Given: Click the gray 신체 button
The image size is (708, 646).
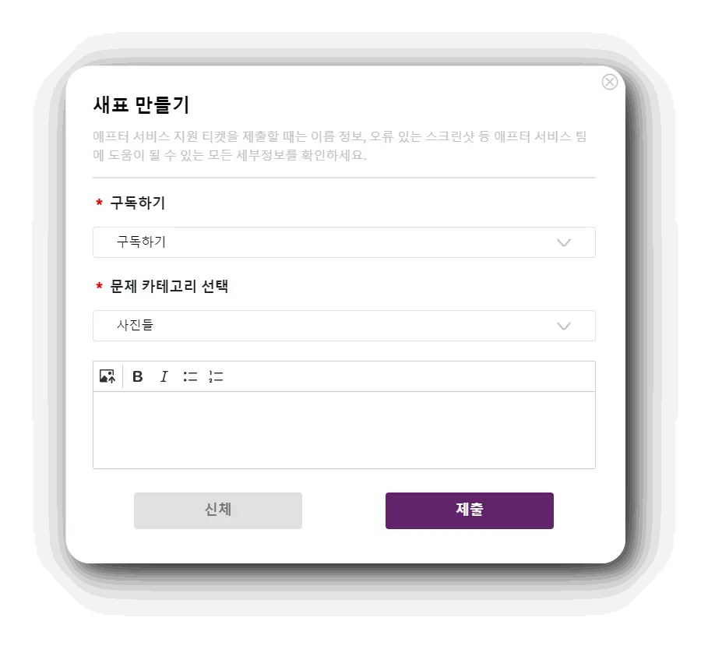Looking at the screenshot, I should coord(217,510).
